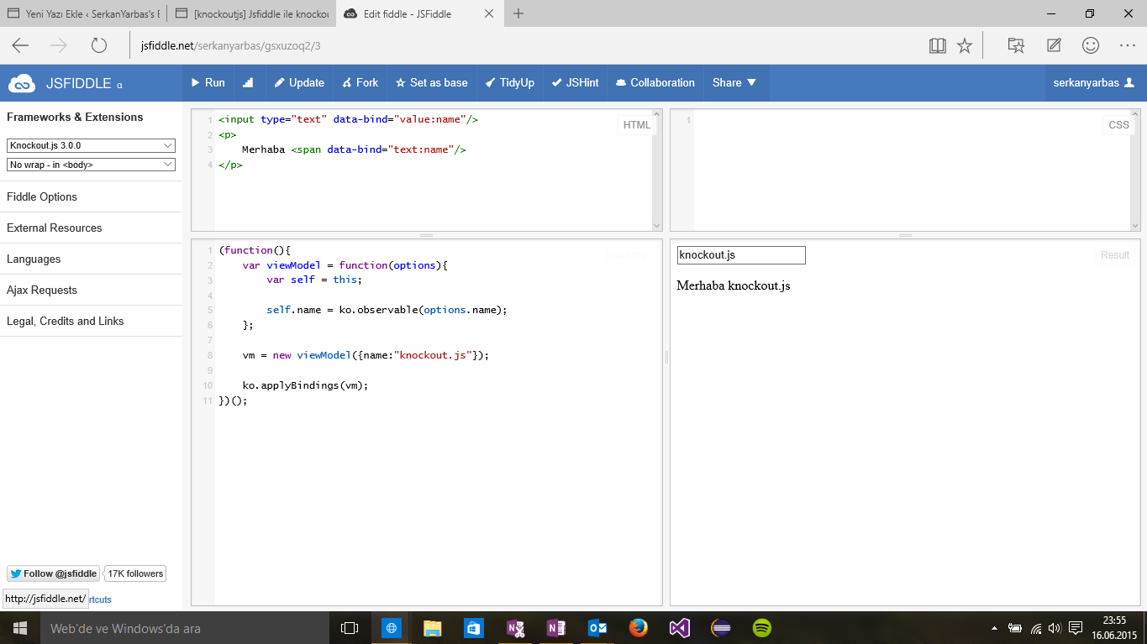Screen dimensions: 1147x644
Task: Click the Edge browser taskbar icon
Action: pos(392,627)
